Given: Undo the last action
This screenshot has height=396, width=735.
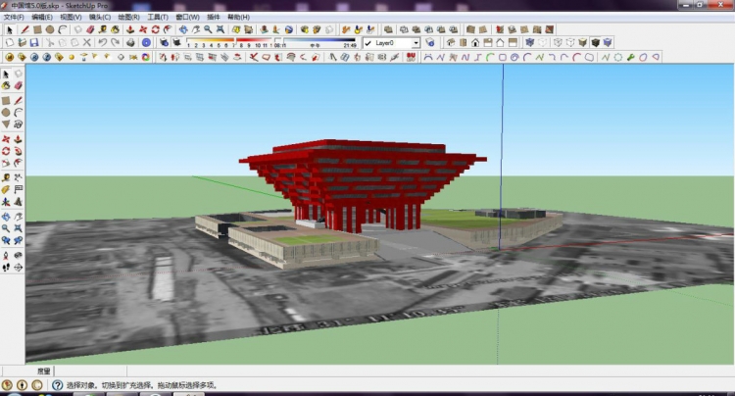Looking at the screenshot, I should pos(102,43).
